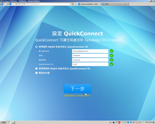Click the QuickConnect ID field
The height and width of the screenshot is (124, 155).
point(90,64)
